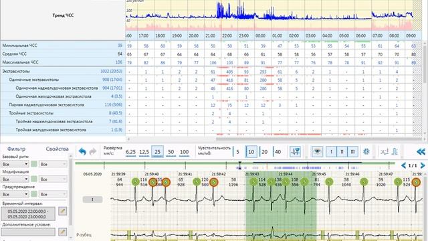Click the waveform graph icon after the gear
The height and width of the screenshot is (241, 428).
pyautogui.click(x=385, y=152)
